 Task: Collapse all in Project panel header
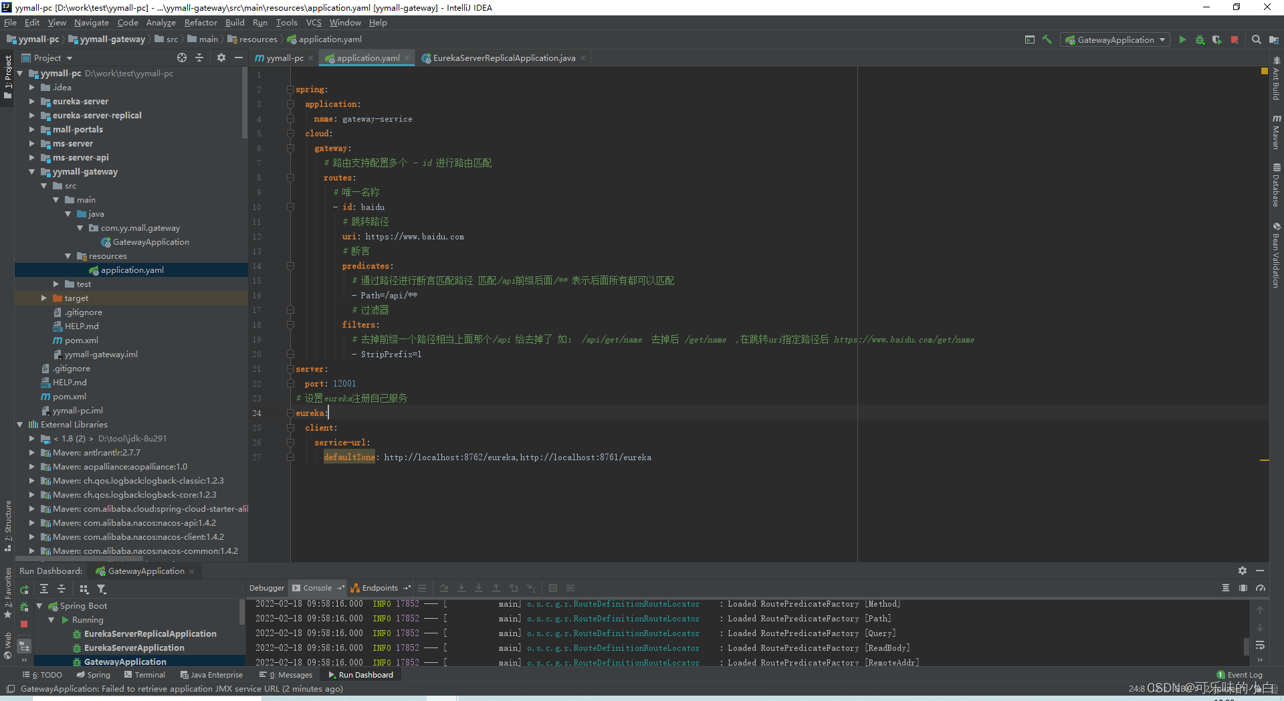click(x=199, y=58)
